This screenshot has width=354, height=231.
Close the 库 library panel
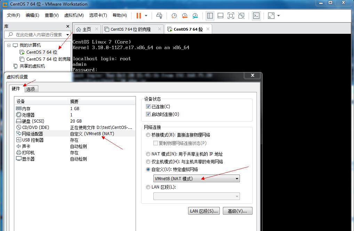pyautogui.click(x=68, y=26)
